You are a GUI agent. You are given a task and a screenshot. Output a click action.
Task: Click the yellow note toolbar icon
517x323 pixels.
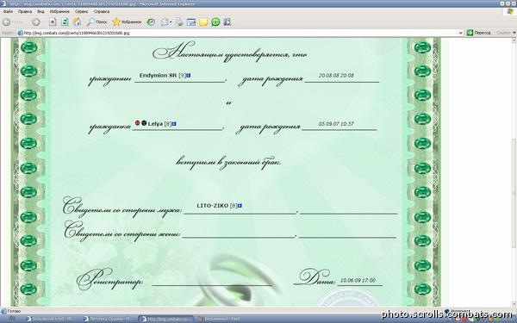203,22
